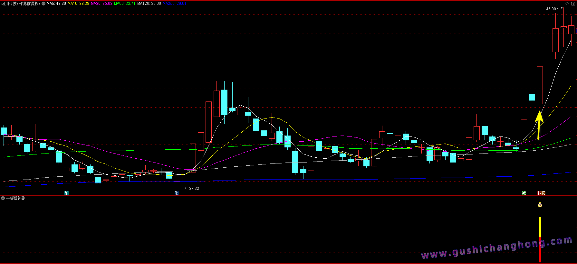The image size is (577, 264).
Task: Click the diamond icon at top right
Action: click(x=567, y=4)
